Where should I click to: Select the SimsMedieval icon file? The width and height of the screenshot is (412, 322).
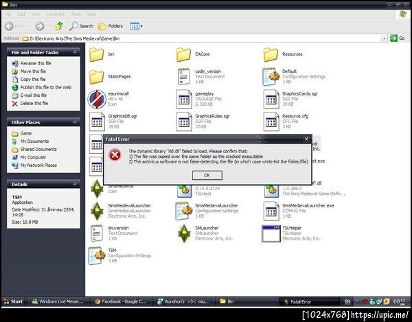coord(97,189)
